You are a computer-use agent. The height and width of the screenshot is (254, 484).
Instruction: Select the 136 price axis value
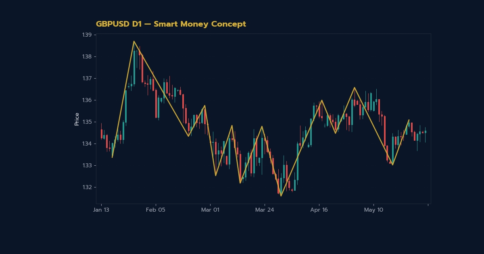coord(87,100)
